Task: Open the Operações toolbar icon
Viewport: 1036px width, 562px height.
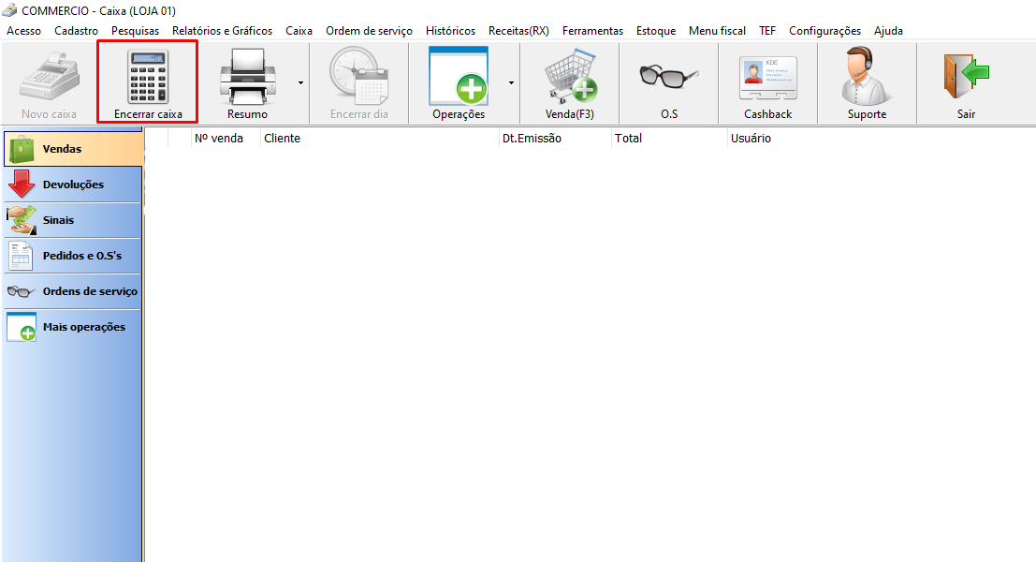Action: click(459, 75)
